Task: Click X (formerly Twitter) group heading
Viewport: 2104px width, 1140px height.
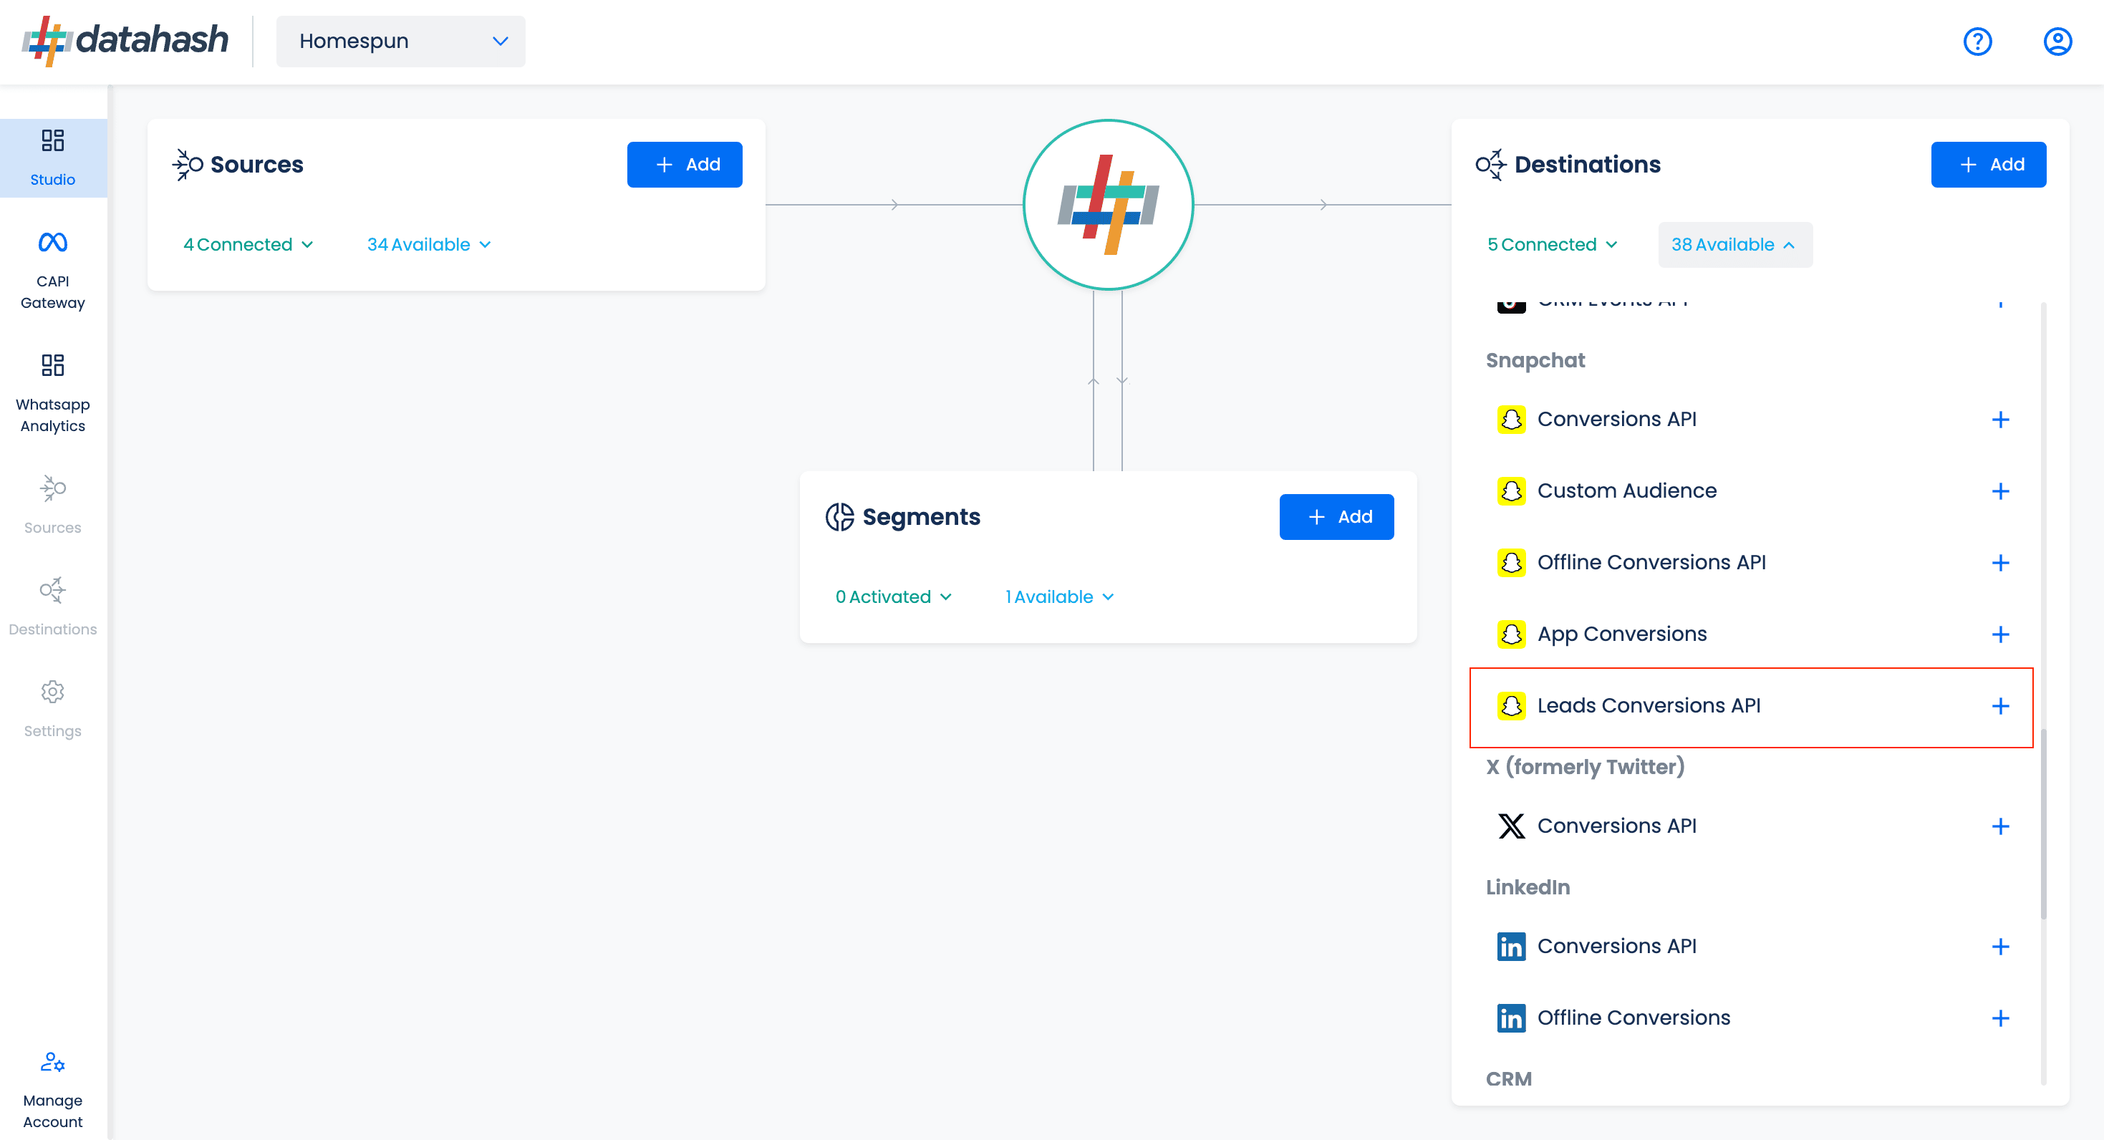Action: pos(1585,766)
